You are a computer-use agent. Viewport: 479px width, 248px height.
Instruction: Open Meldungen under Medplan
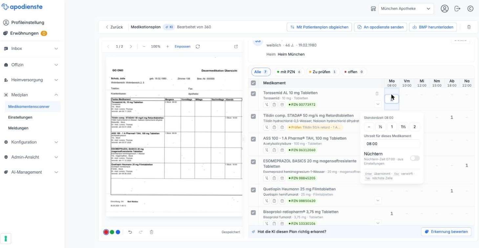pyautogui.click(x=18, y=128)
